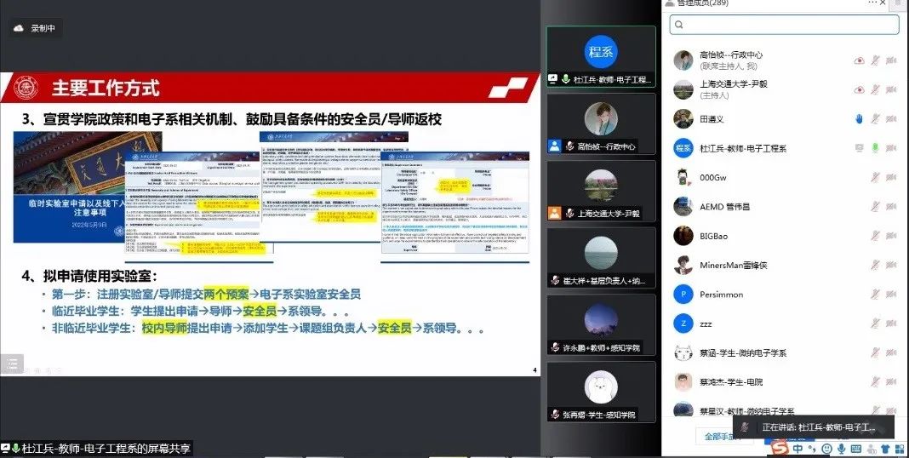The width and height of the screenshot is (909, 458).
Task: Toggle camera for AEMD 管伟昌
Action: [891, 206]
